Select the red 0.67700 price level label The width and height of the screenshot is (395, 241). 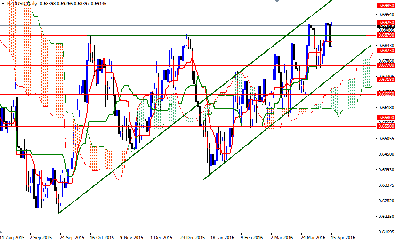pyautogui.click(x=386, y=65)
